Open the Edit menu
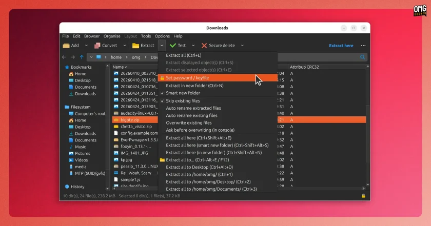This screenshot has height=226, width=431. [x=76, y=36]
